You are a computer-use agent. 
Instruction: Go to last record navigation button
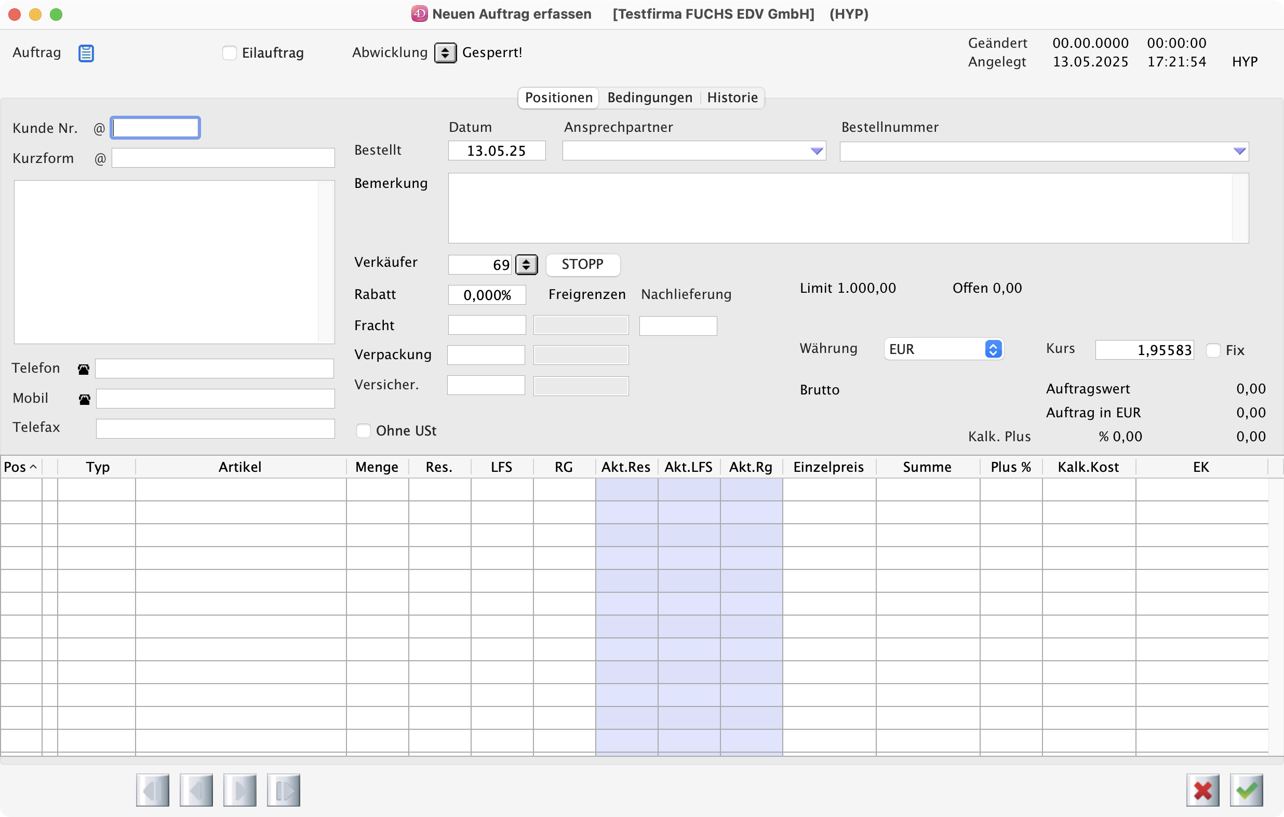(x=283, y=791)
